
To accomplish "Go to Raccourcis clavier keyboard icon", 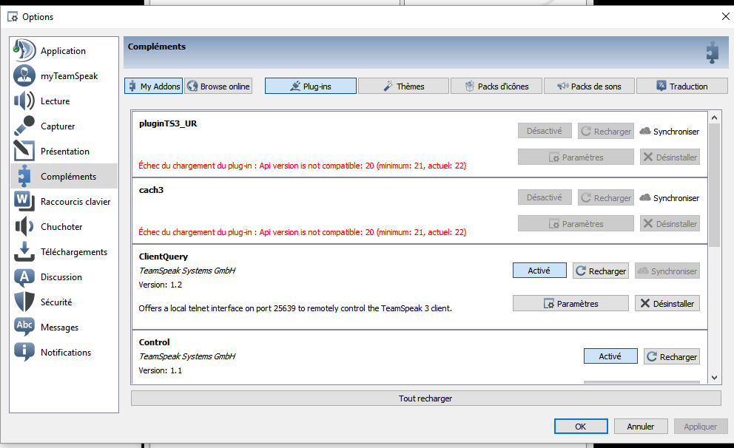I will coord(24,202).
